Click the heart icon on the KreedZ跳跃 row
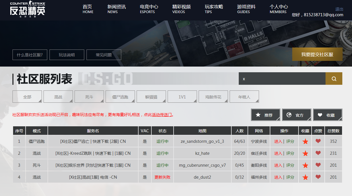Image resolution: width=352 pixels, height=196 pixels. [x=318, y=153]
